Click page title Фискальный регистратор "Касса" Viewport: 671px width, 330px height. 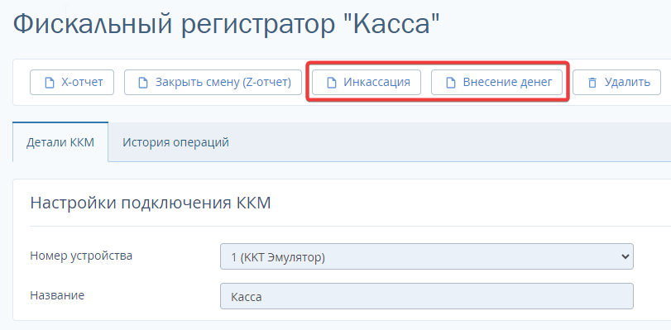point(227,24)
